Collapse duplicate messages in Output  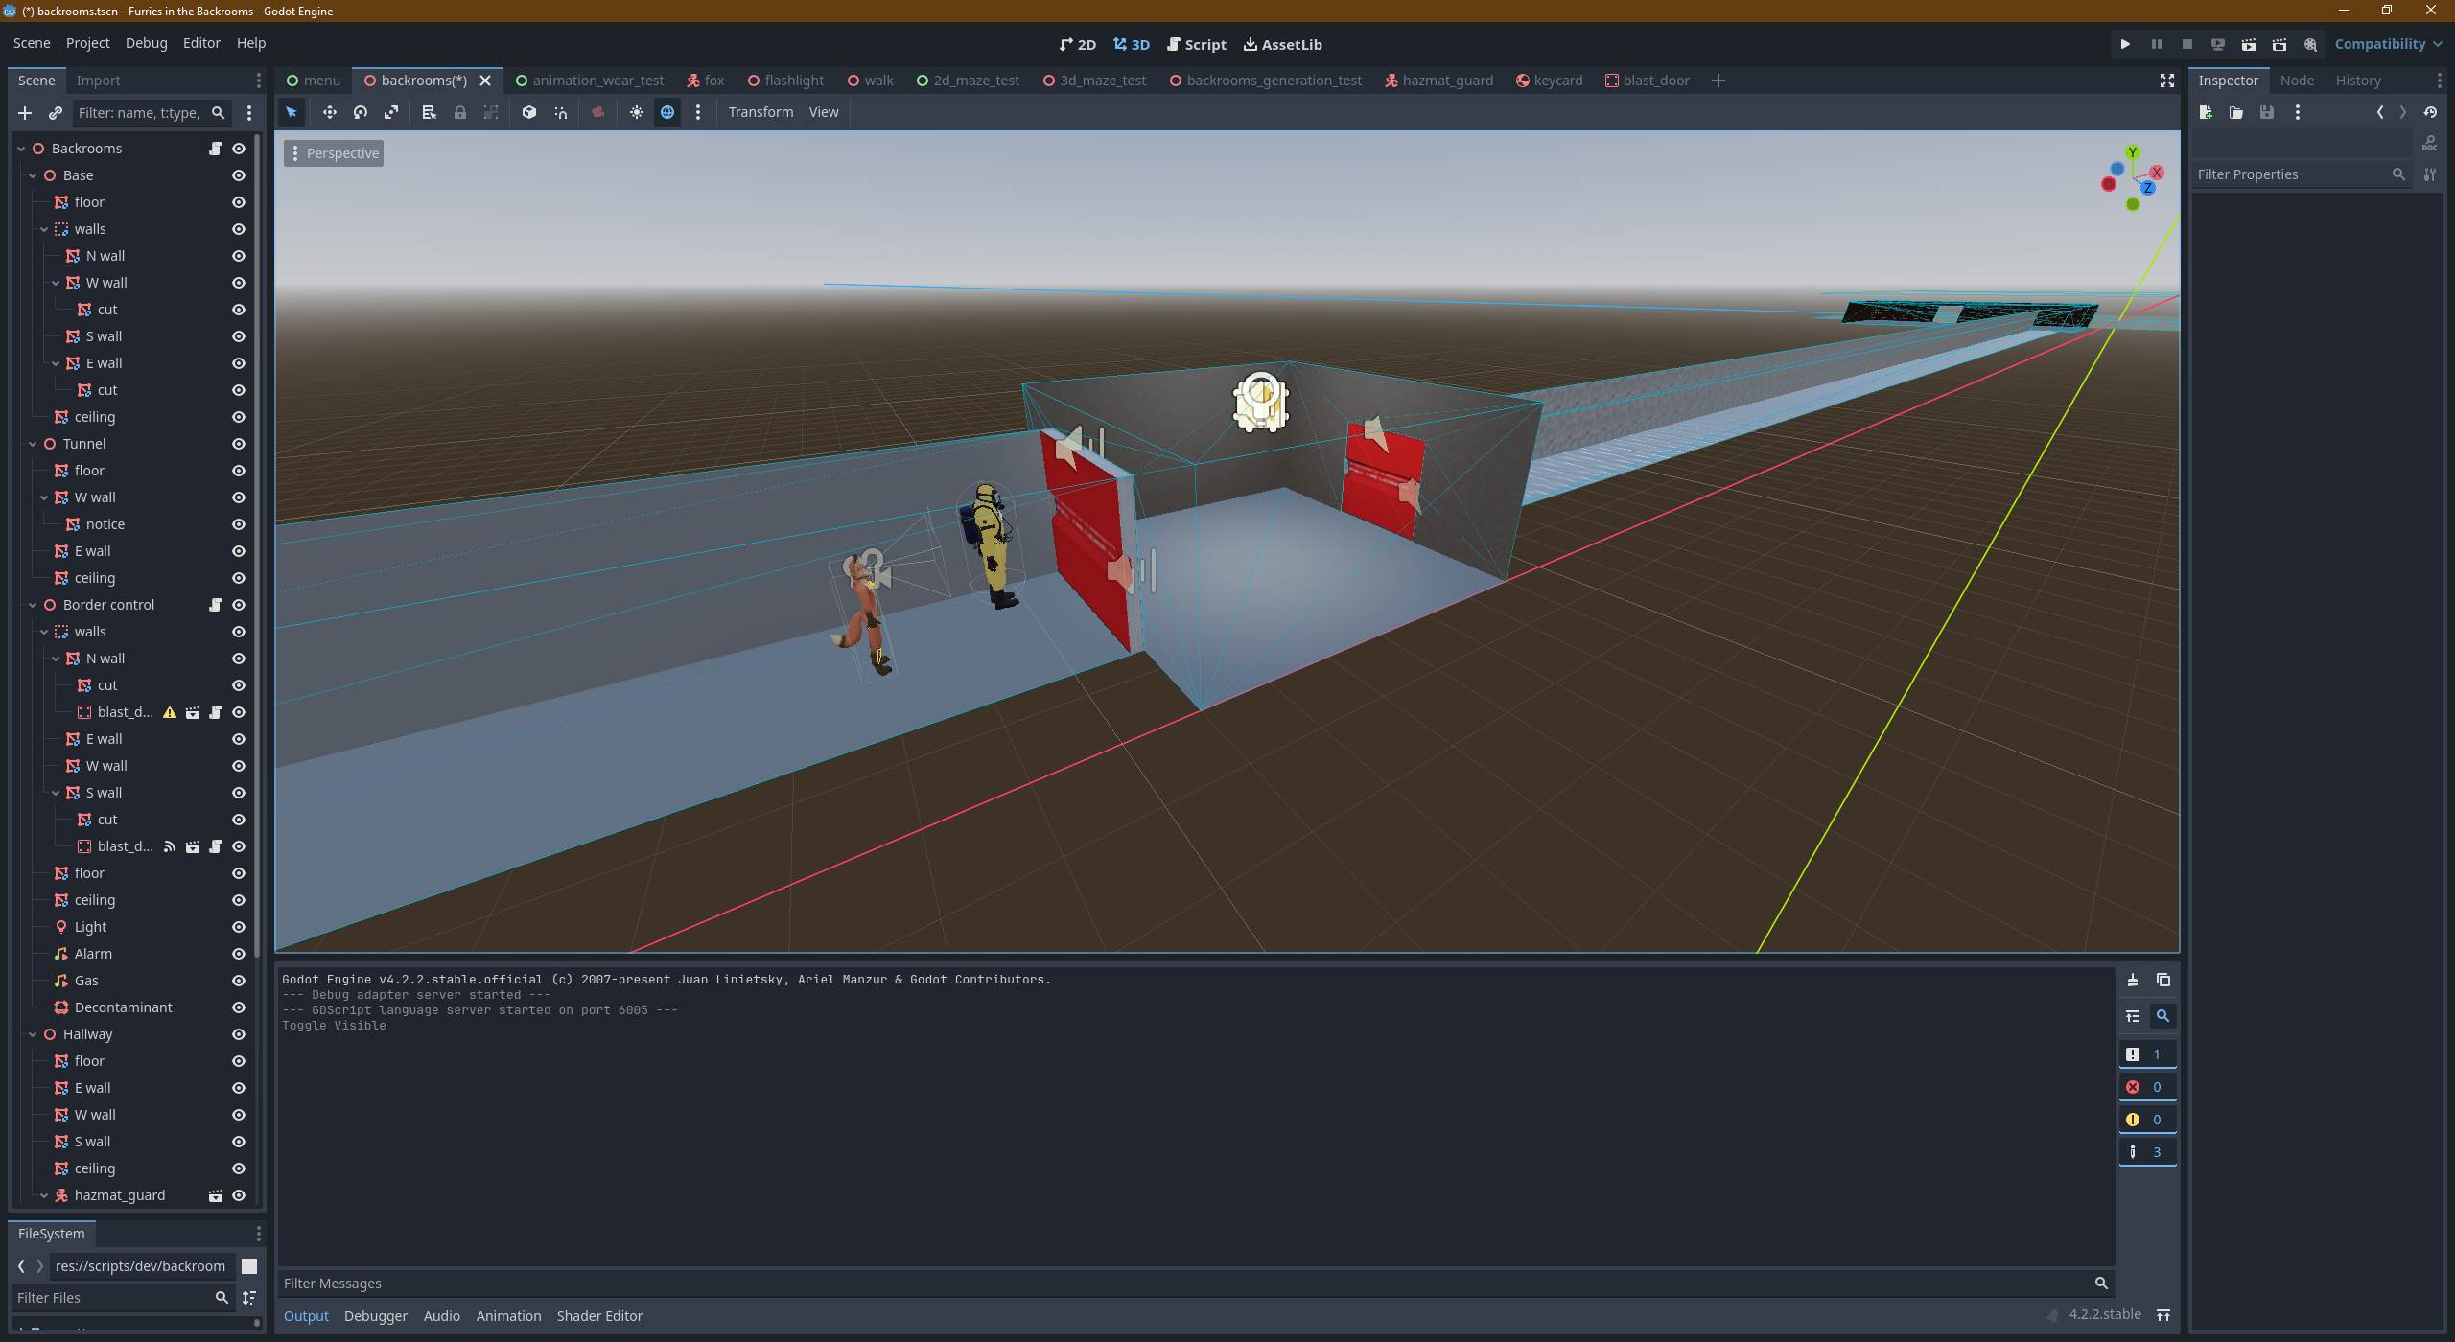2132,1016
